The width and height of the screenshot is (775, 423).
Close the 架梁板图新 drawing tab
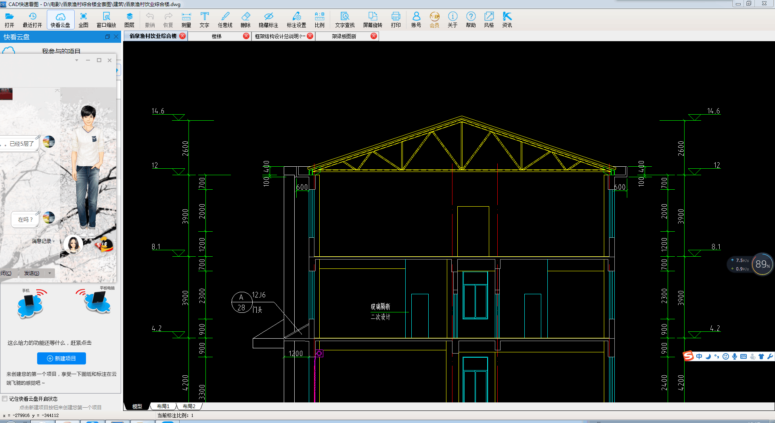374,36
